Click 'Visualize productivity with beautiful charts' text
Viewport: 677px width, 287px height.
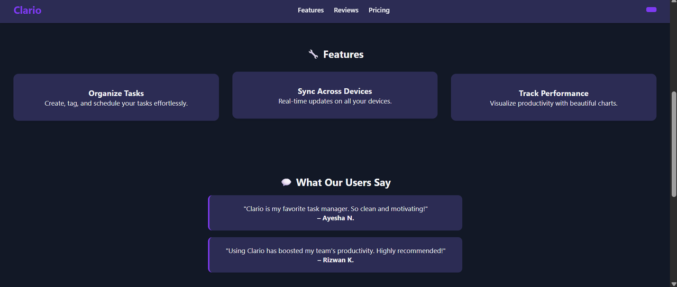pyautogui.click(x=554, y=104)
